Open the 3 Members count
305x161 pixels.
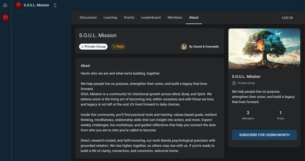[x=248, y=115]
